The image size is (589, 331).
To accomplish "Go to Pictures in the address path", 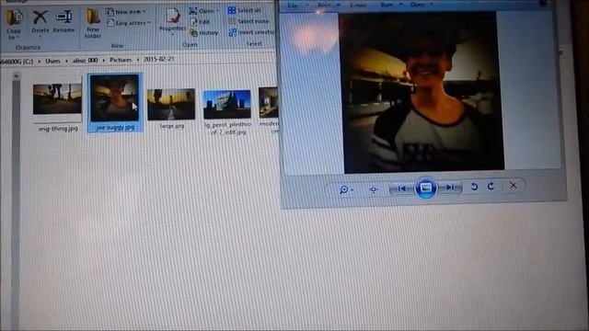I will click(x=121, y=60).
